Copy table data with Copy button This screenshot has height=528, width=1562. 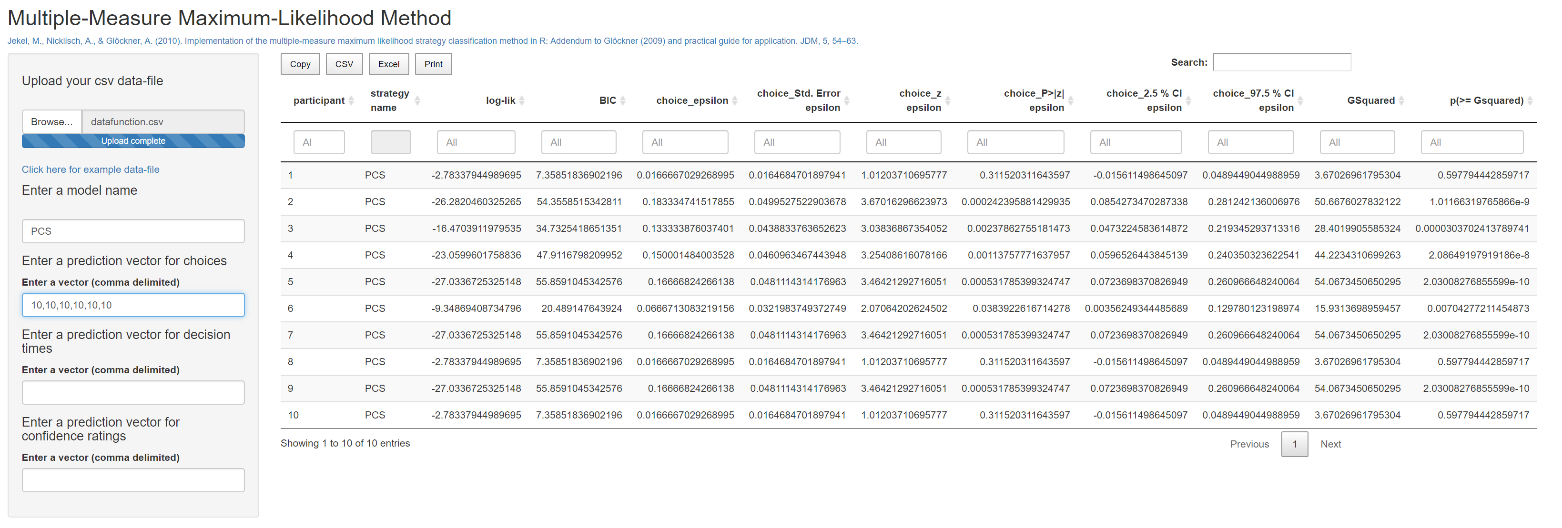300,64
